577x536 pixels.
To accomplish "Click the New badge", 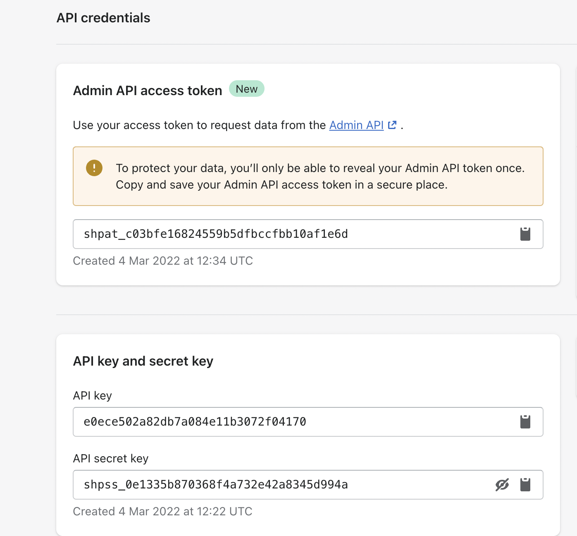I will 247,89.
